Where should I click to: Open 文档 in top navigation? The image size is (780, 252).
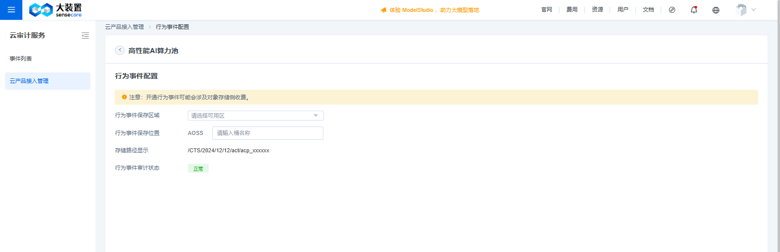click(x=648, y=10)
